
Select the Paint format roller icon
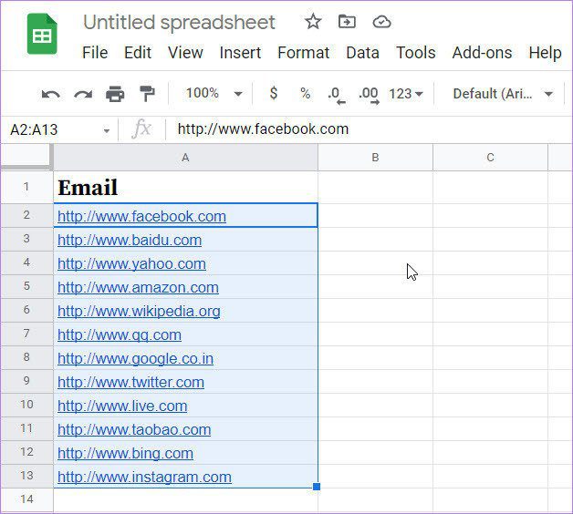click(x=147, y=94)
